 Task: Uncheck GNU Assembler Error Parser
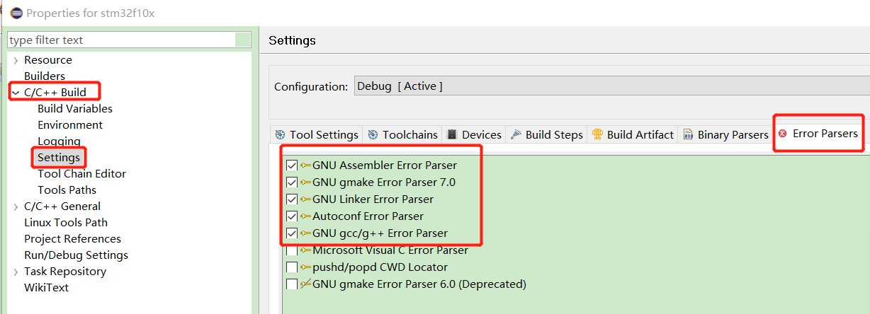tap(292, 165)
